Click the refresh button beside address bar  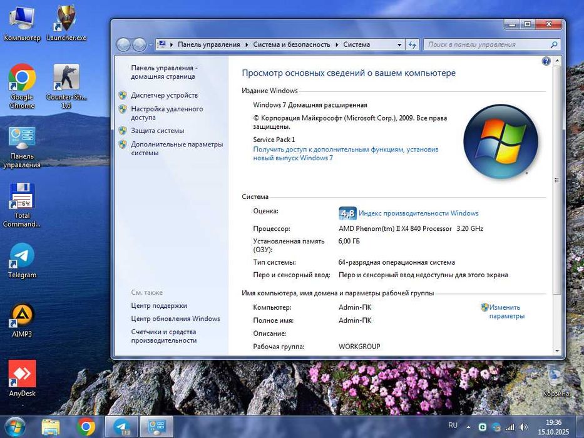pos(412,44)
